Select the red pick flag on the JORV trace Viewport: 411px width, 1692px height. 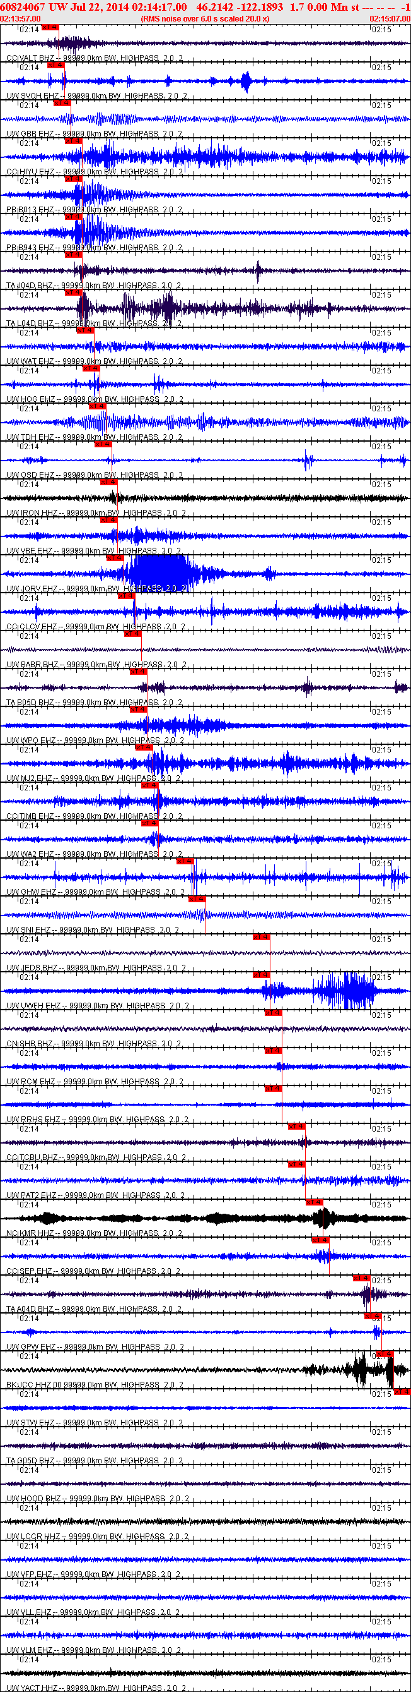pyautogui.click(x=115, y=558)
